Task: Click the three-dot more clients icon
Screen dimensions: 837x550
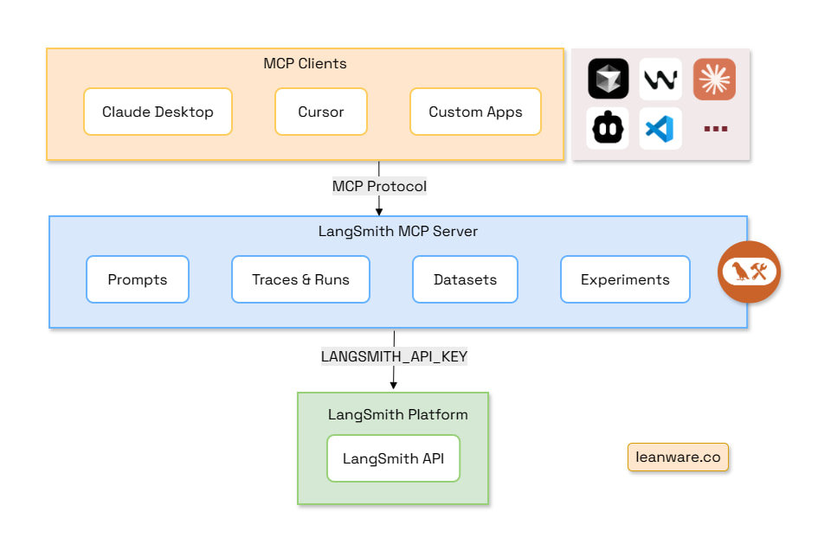Action: 715,129
